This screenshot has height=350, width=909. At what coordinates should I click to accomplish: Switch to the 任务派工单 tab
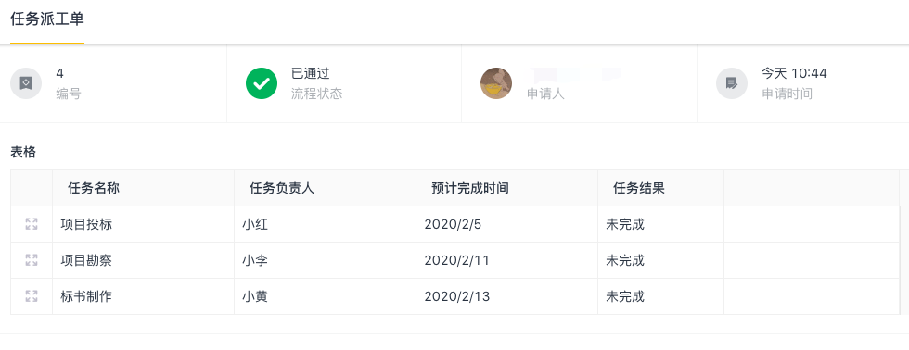click(x=47, y=19)
